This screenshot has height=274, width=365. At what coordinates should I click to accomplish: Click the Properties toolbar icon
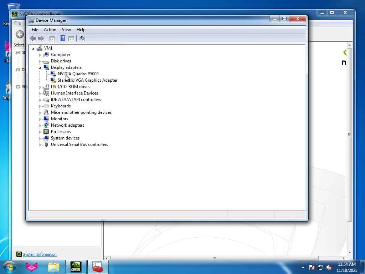point(71,39)
